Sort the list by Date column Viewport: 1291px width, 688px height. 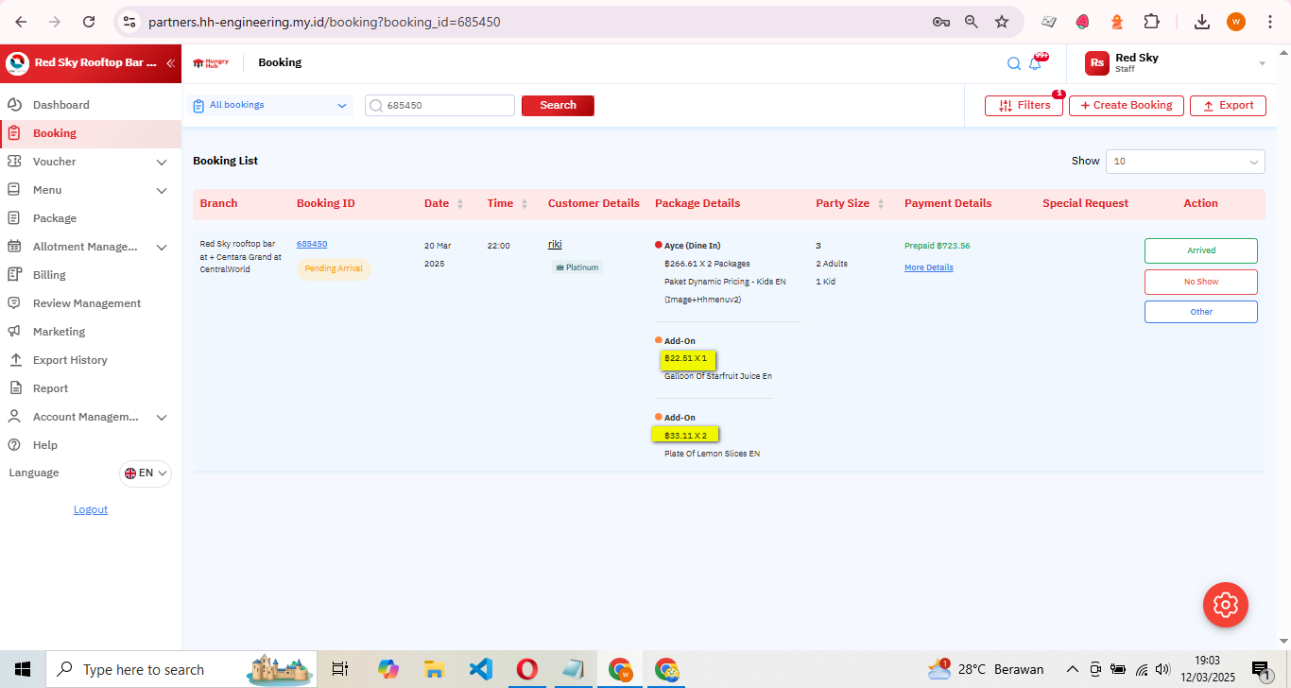[460, 204]
